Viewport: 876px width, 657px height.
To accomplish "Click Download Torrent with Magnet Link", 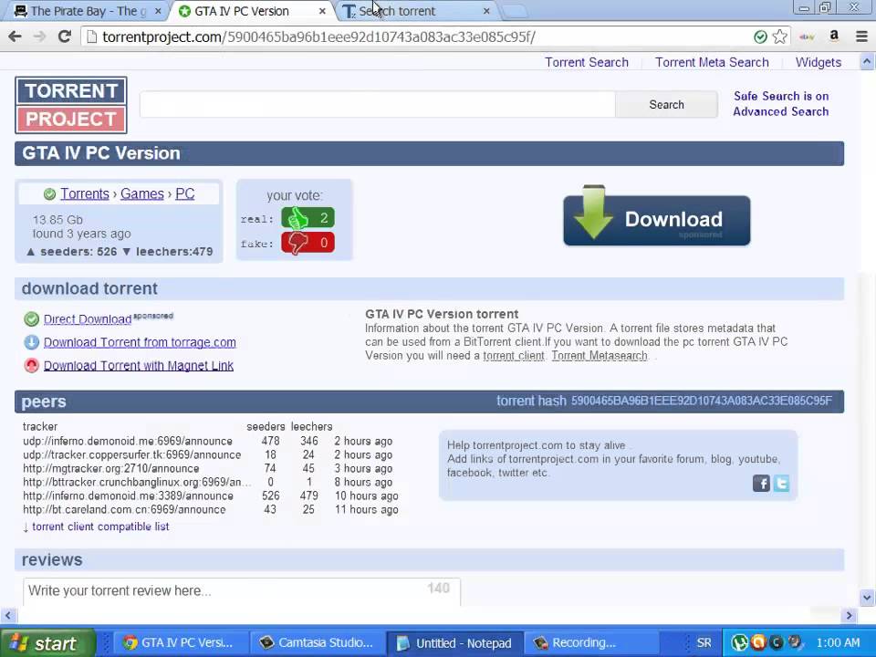I will [139, 366].
